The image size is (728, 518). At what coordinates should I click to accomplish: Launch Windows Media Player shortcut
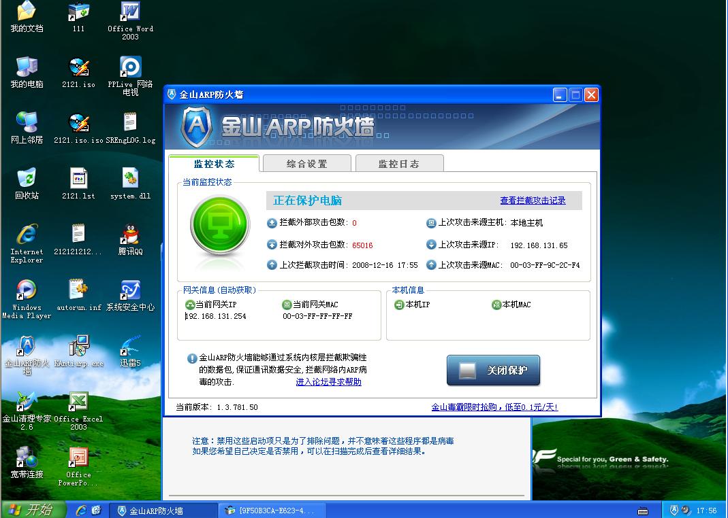tap(27, 299)
